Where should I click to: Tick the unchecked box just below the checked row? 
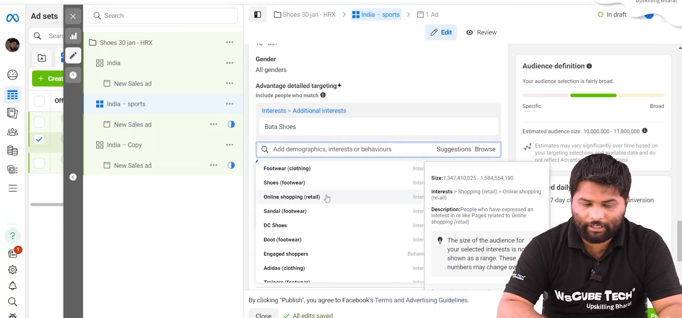tap(39, 163)
